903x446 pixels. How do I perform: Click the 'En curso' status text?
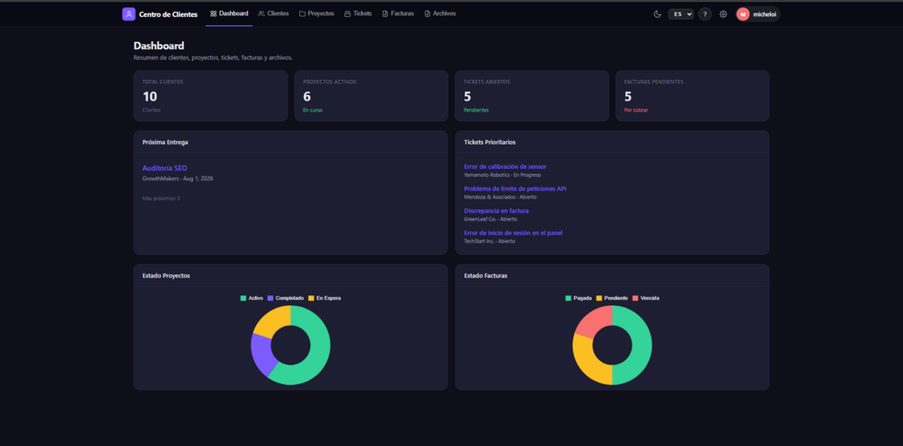point(313,109)
